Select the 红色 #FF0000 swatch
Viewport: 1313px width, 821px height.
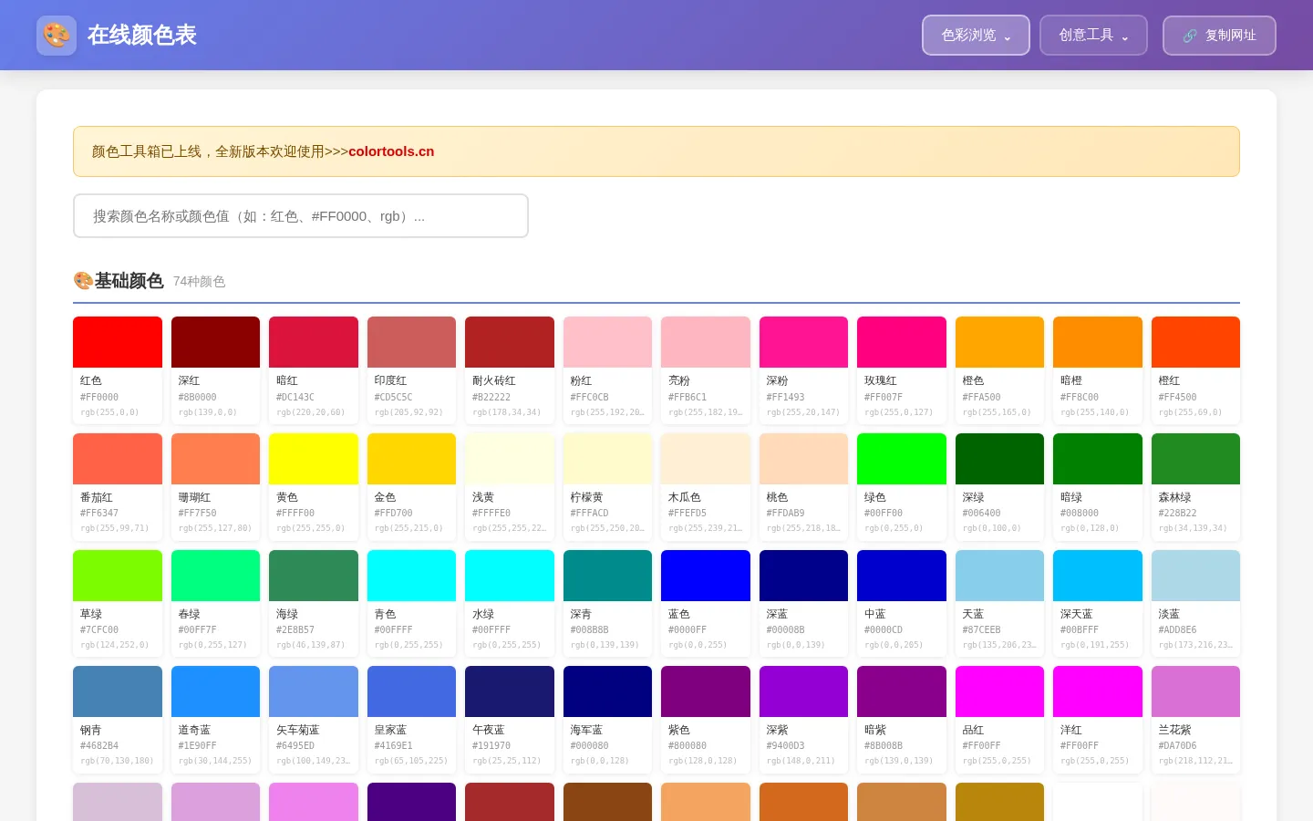pyautogui.click(x=118, y=370)
